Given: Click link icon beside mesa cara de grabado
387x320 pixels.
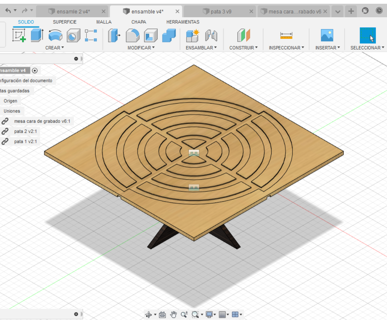Looking at the screenshot, I should 5,121.
